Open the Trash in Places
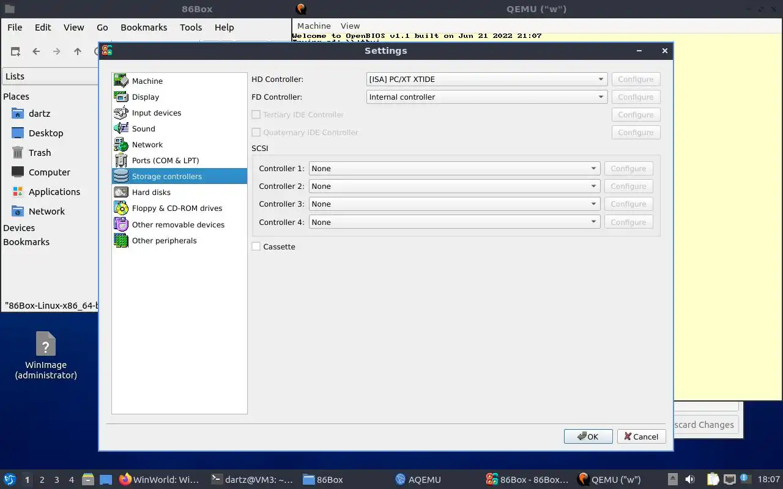This screenshot has height=489, width=783. (x=40, y=152)
